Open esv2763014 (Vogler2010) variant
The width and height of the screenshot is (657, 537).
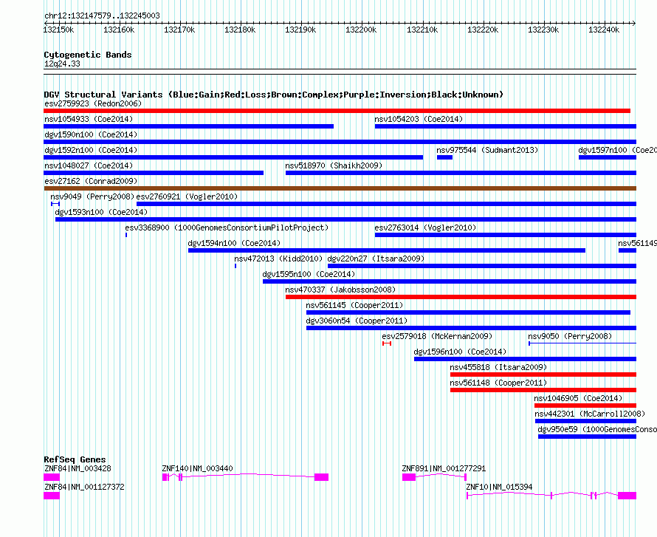506,235
